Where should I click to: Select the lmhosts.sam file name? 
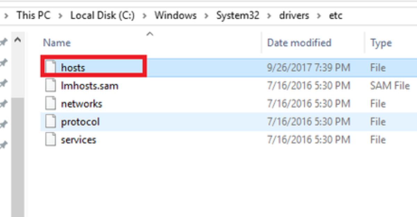(90, 85)
